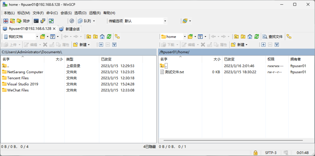Open the 传输选项 默认 combo box
This screenshot has width=315, height=156.
click(x=146, y=21)
